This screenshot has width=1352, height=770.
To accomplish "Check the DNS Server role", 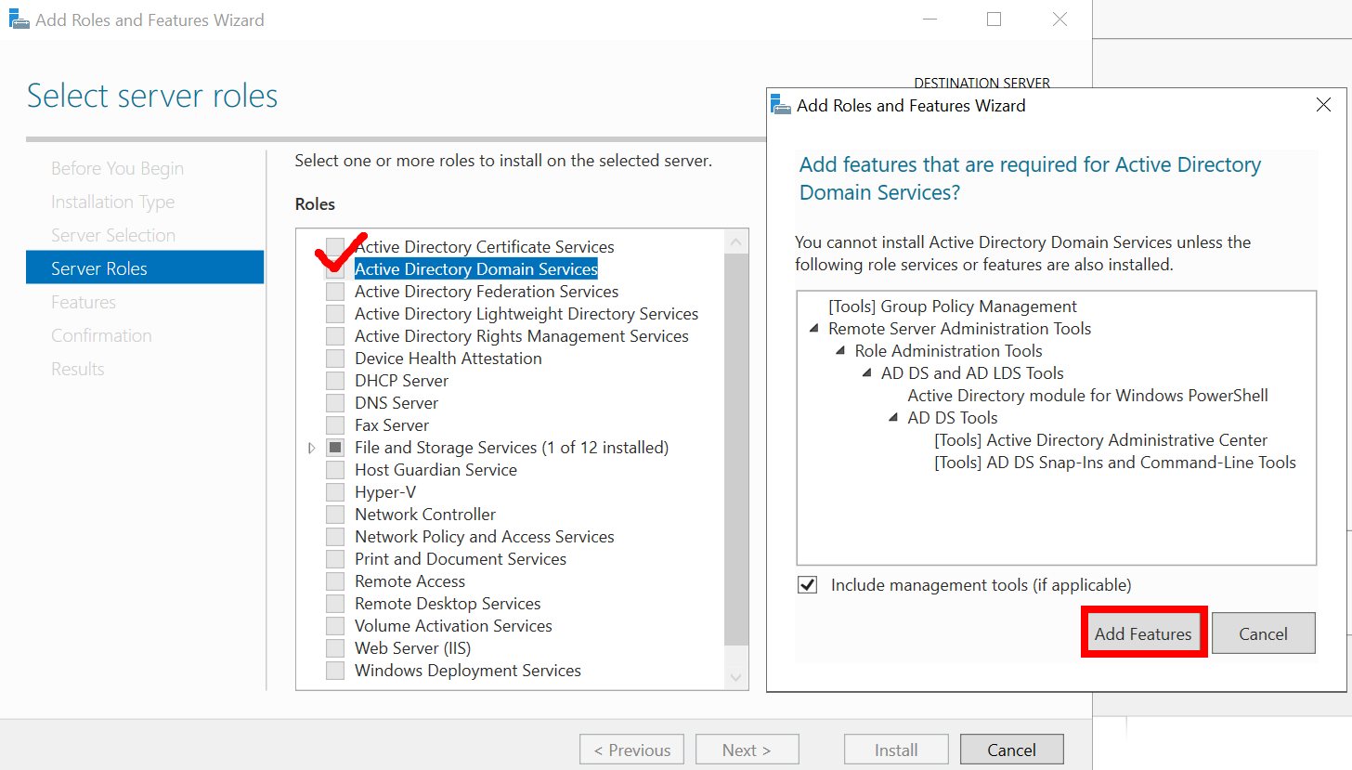I will [x=335, y=403].
